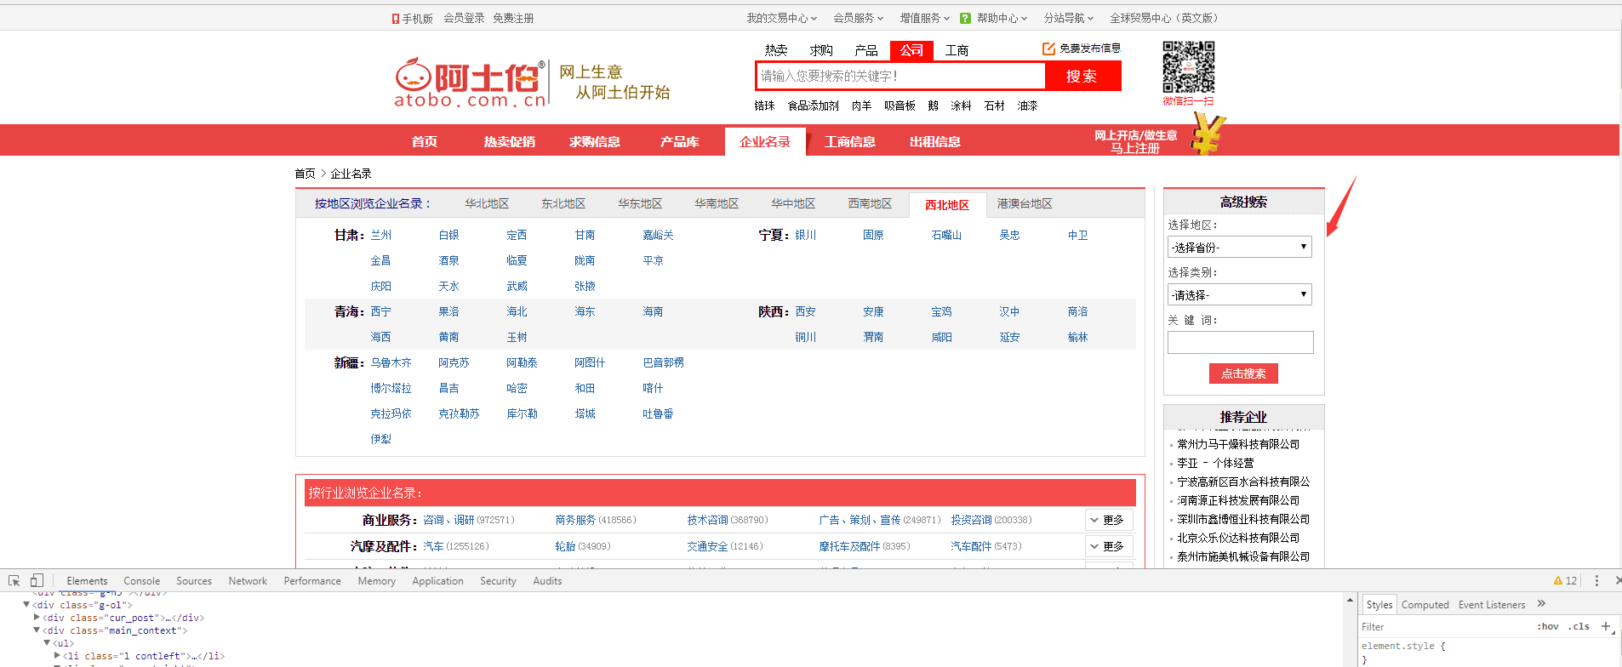Image resolution: width=1622 pixels, height=667 pixels.
Task: Click the free publish info pencil icon
Action: pos(1048,48)
